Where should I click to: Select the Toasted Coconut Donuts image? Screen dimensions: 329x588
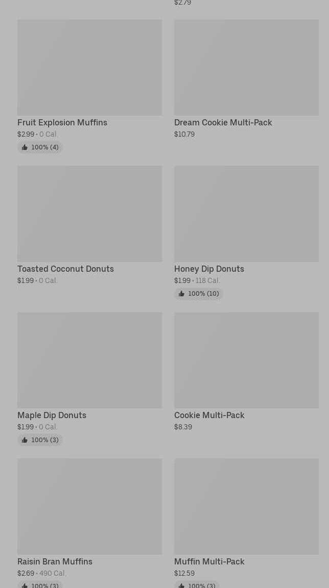coord(90,214)
